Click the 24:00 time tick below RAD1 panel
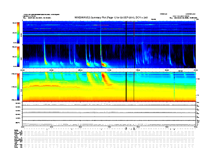211x163 pixels. [196, 70]
